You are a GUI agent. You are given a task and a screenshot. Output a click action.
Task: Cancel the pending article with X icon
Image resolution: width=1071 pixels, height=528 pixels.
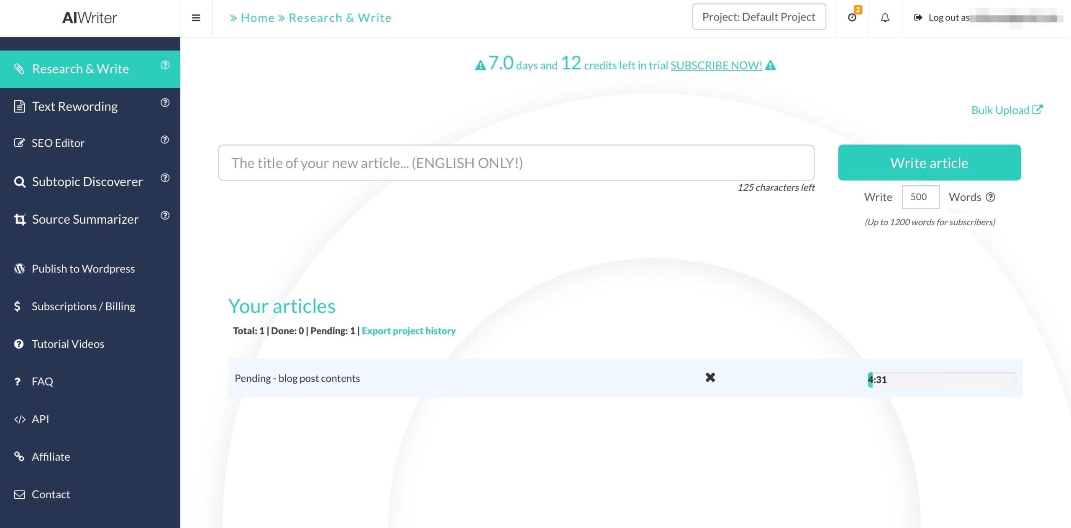point(710,378)
